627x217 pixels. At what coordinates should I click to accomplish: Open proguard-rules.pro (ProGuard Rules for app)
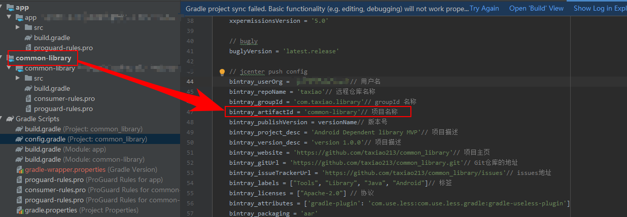pos(93,179)
